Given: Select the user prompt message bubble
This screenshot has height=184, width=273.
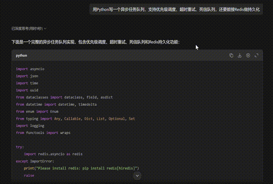Looking at the screenshot, I should point(176,9).
